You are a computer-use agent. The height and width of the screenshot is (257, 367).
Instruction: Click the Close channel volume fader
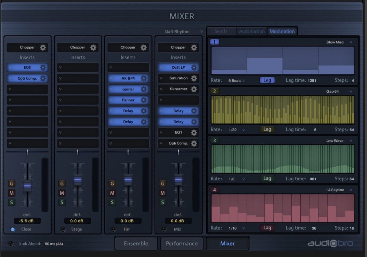[28, 185]
